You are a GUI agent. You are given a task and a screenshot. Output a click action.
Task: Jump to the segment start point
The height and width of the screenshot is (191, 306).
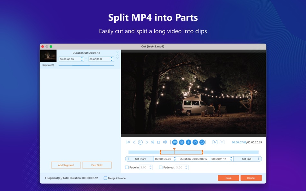(128, 142)
